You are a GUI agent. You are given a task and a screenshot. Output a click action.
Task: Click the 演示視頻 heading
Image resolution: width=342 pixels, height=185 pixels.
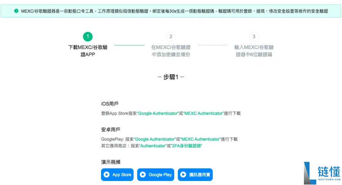tap(111, 162)
